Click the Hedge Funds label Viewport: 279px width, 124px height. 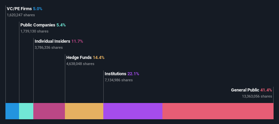pyautogui.click(x=79, y=58)
